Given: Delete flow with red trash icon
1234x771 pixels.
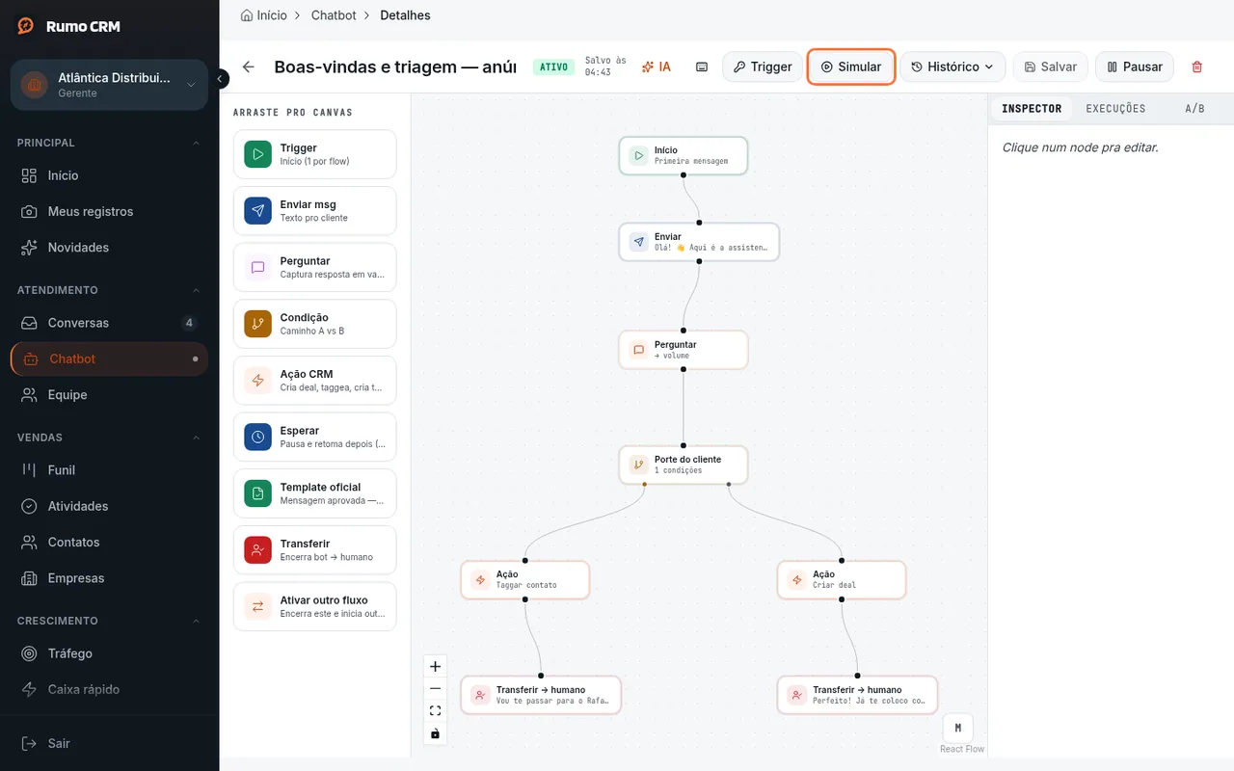Looking at the screenshot, I should pyautogui.click(x=1197, y=66).
